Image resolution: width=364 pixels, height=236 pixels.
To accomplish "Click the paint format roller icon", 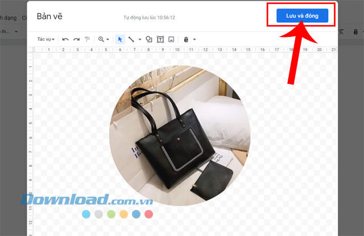I will coord(87,39).
